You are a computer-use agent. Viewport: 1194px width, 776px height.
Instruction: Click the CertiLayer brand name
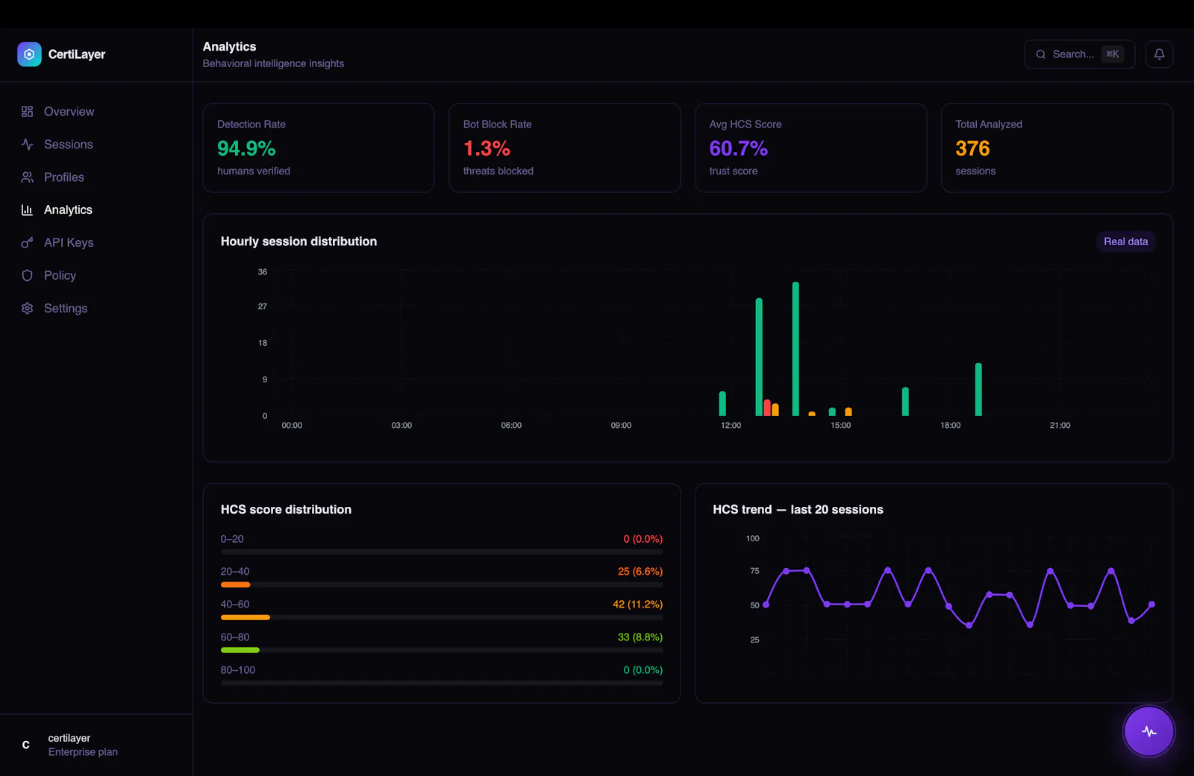[x=77, y=54]
